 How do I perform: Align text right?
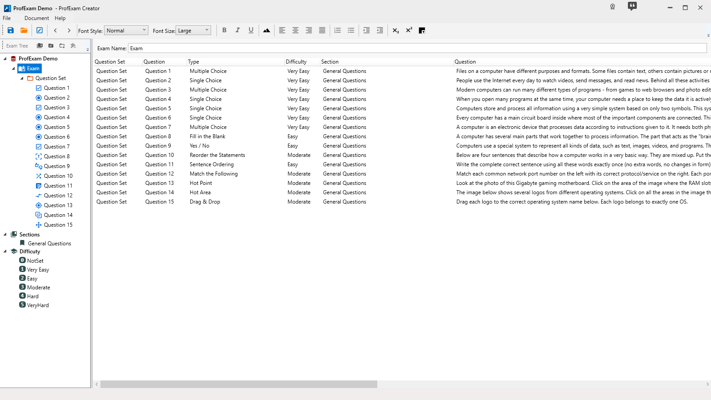point(309,30)
